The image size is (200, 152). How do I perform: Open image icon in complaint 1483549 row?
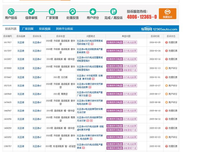(90, 96)
